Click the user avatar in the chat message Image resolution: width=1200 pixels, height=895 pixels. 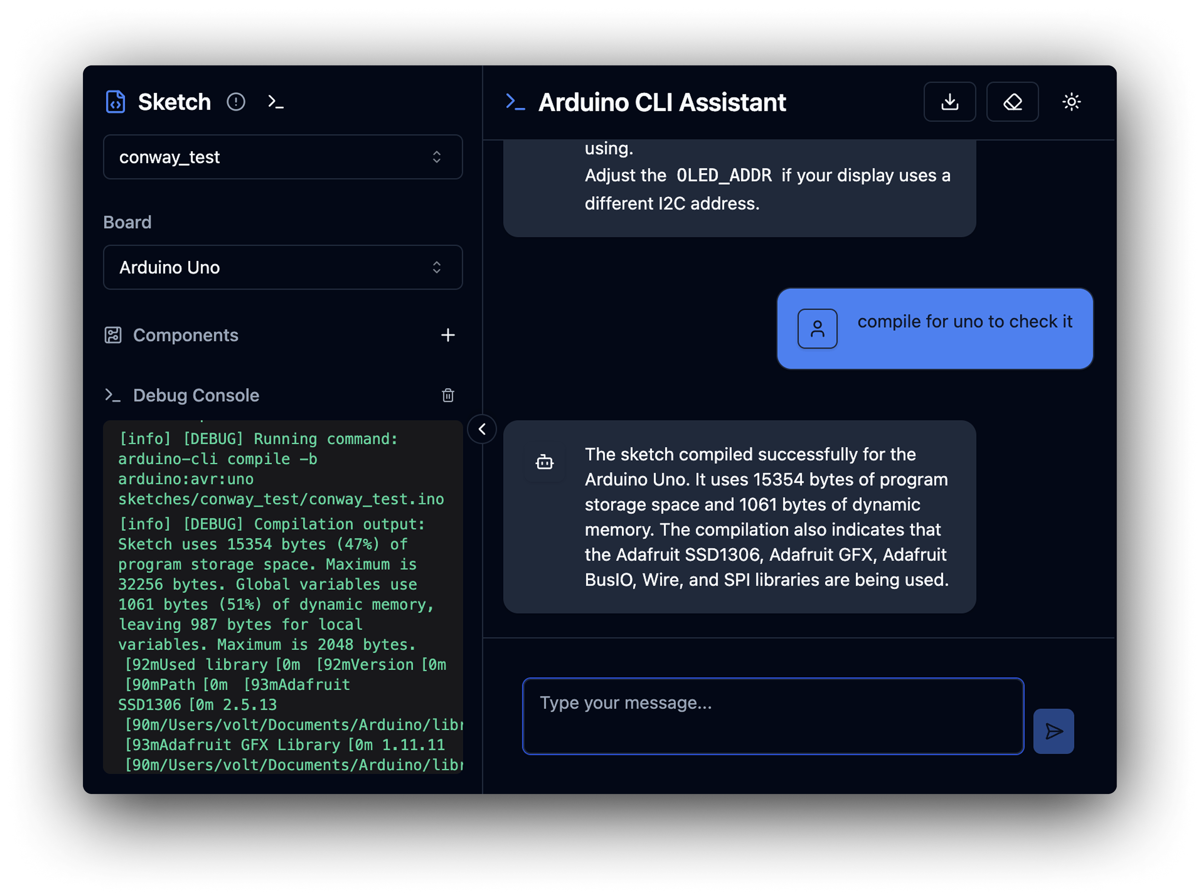(817, 328)
